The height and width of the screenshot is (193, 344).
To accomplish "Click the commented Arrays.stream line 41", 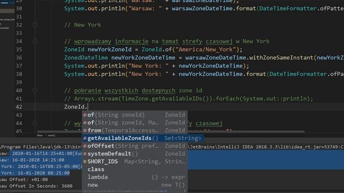I will click(x=189, y=99).
